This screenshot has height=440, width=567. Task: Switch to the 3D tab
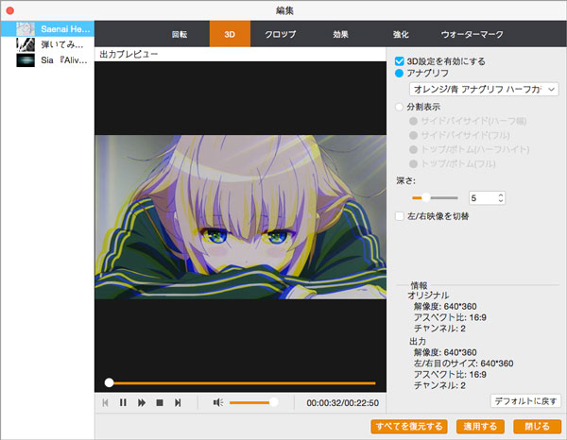(x=230, y=34)
